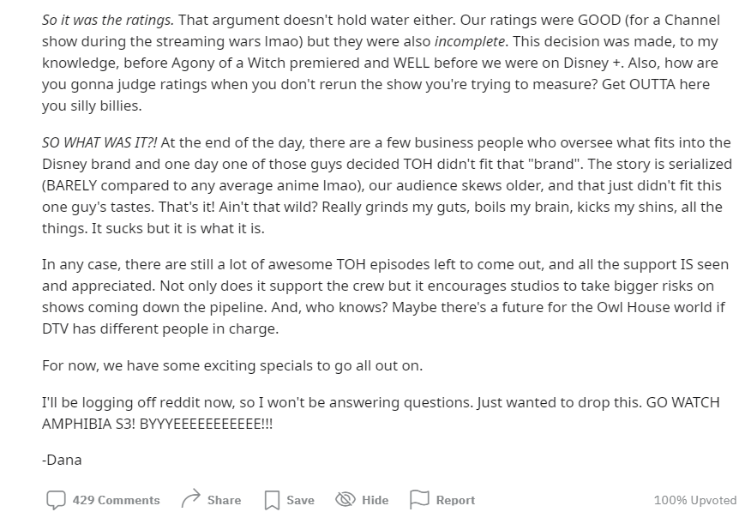745x524 pixels.
Task: Click the Save bookmark icon
Action: [x=272, y=500]
